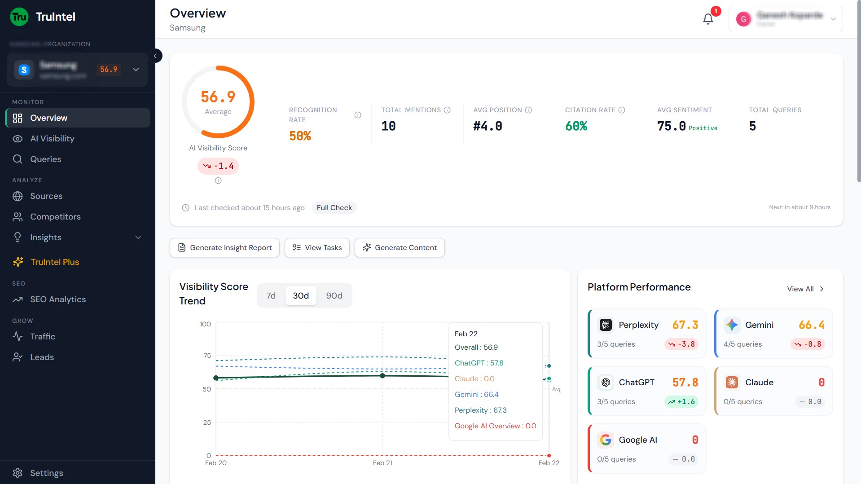Open Competitors in the sidebar
The width and height of the screenshot is (861, 484).
click(55, 217)
